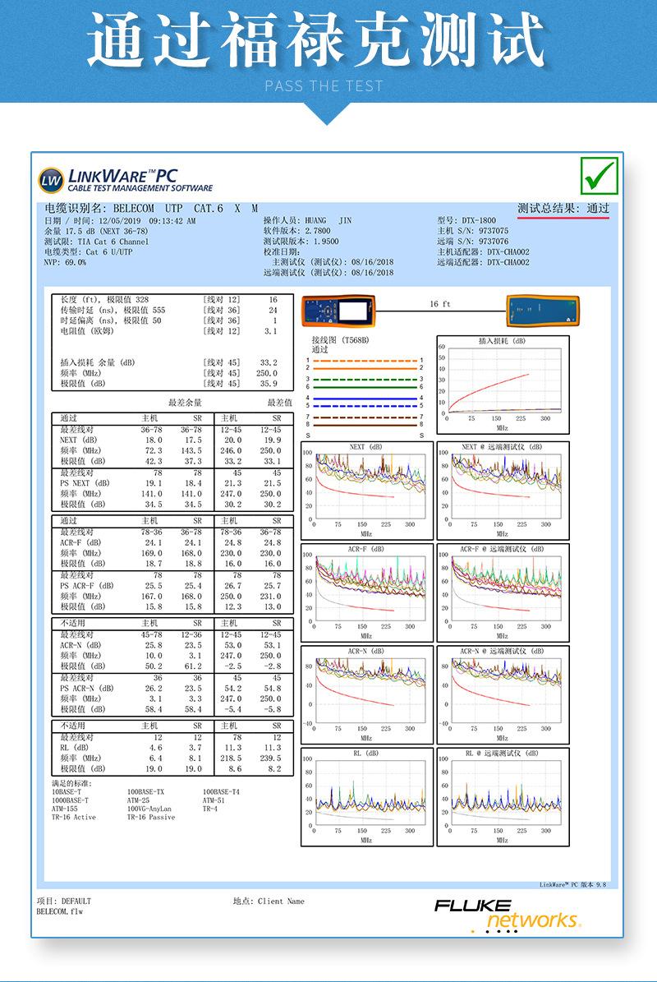Click the 测试总结果: 通过 result text
Screen dimensions: 657x982
563,209
